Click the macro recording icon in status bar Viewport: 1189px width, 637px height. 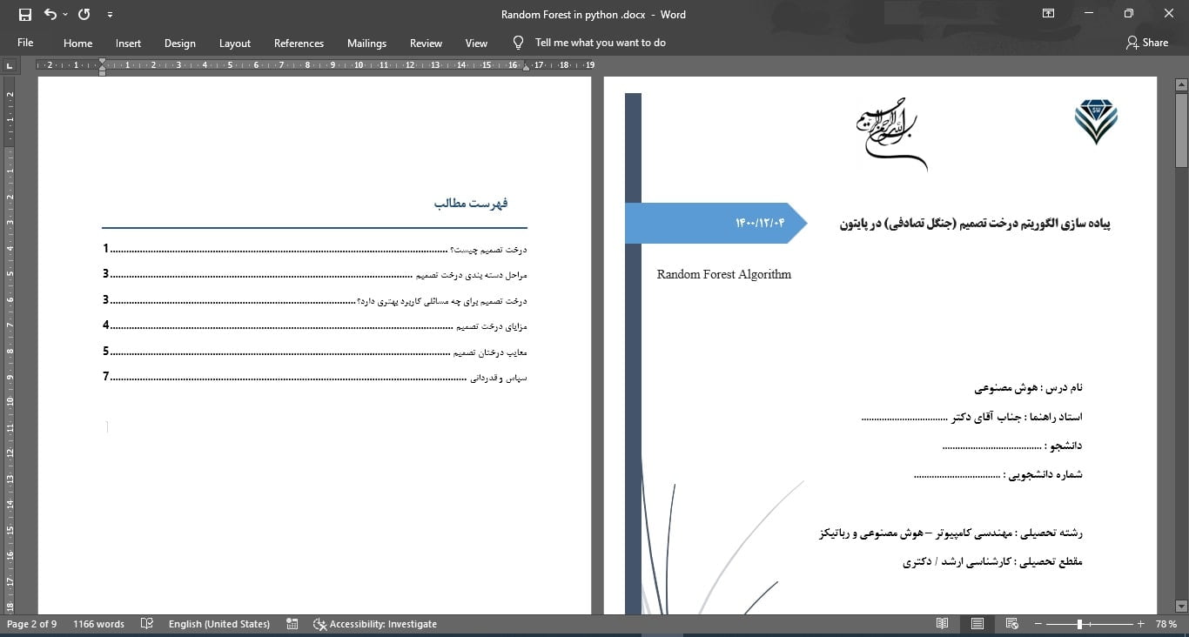tap(292, 624)
